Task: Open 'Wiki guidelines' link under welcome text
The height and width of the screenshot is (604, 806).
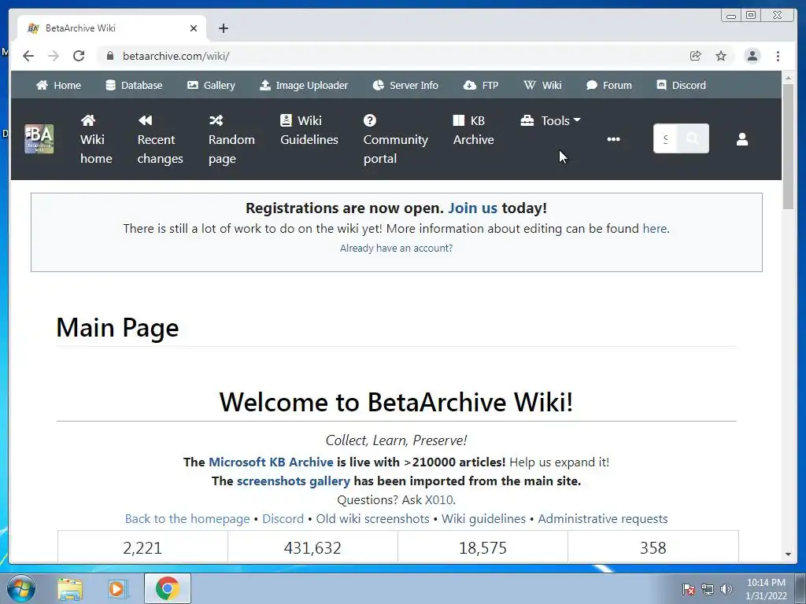Action: coord(484,519)
